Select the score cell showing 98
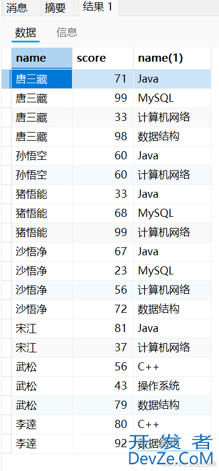 tap(103, 137)
